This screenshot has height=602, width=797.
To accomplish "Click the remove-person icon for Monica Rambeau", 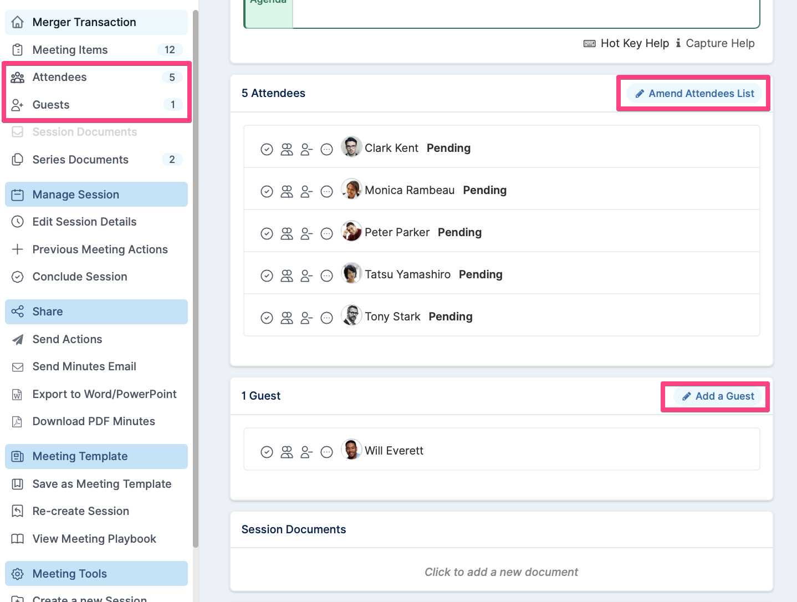I will [306, 191].
